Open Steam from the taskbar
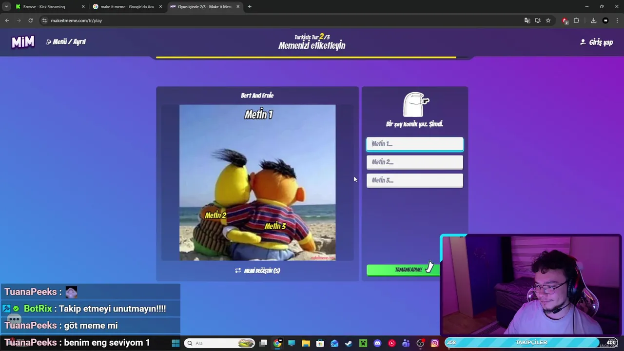624x351 pixels. [x=349, y=343]
